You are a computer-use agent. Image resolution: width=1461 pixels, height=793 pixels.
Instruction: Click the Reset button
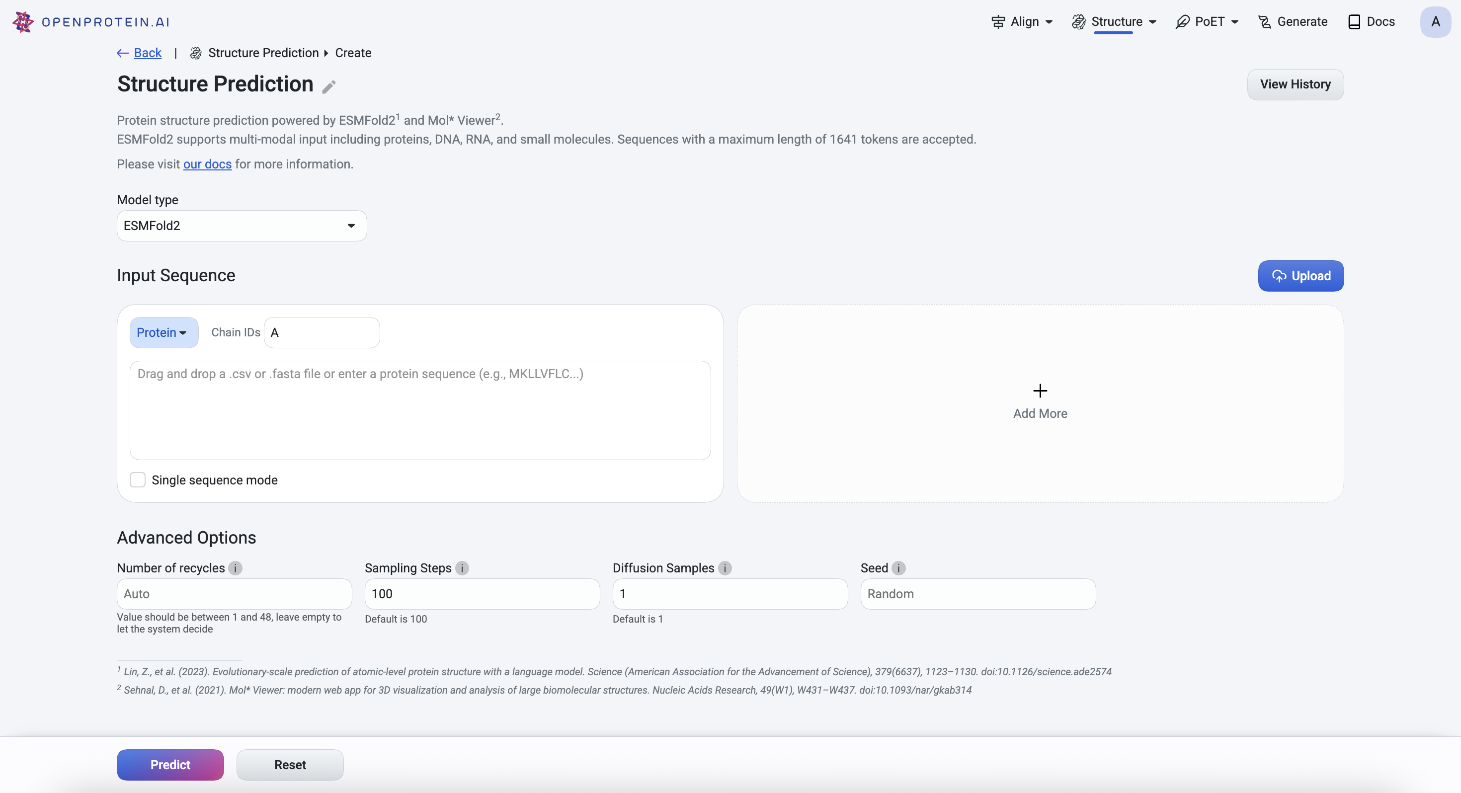tap(290, 765)
